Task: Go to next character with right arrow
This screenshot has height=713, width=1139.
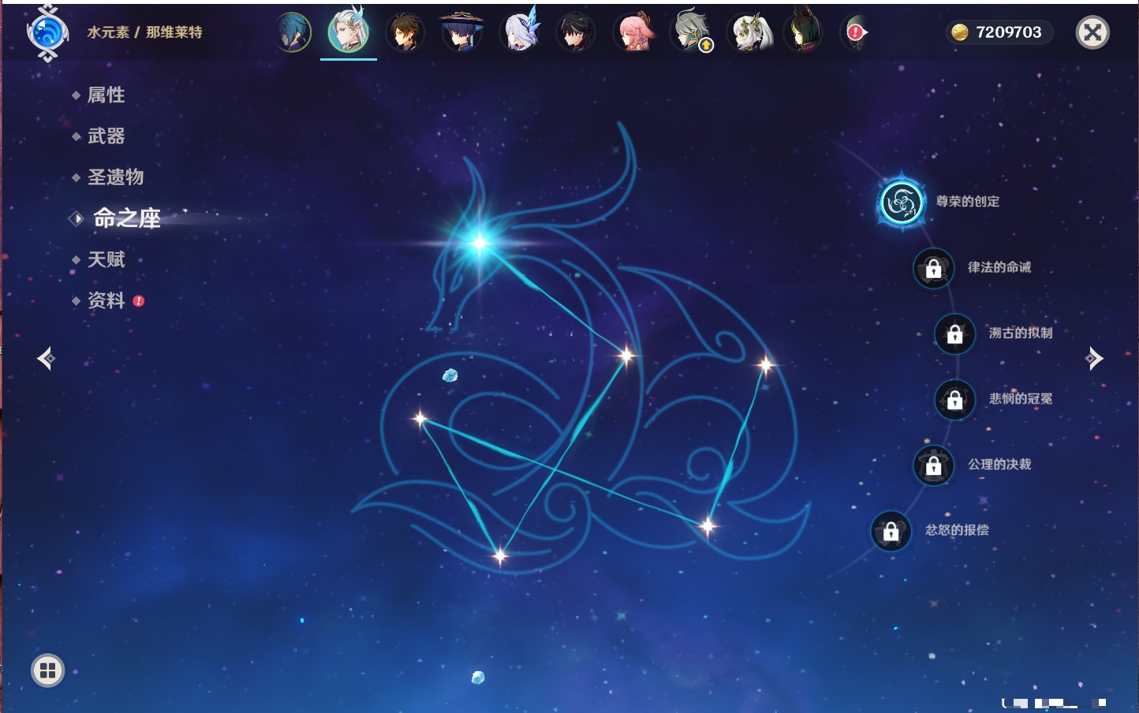Action: coord(1094,358)
